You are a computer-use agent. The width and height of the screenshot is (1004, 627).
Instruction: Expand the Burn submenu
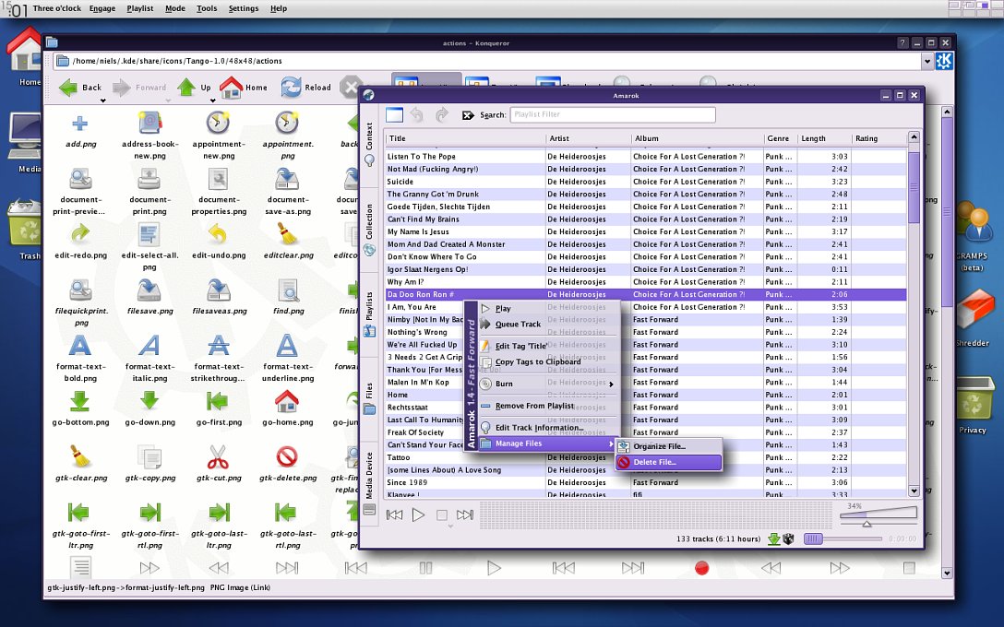point(547,384)
